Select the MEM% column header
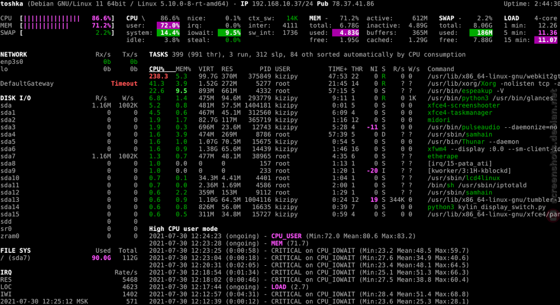The width and height of the screenshot is (560, 305). coord(183,69)
